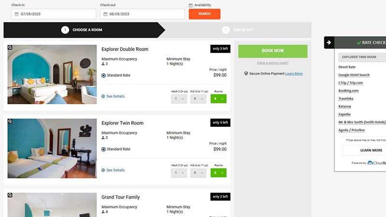Screen dimensions: 386x217
Task: Click the Availability calendar icon
Action: (191, 5)
